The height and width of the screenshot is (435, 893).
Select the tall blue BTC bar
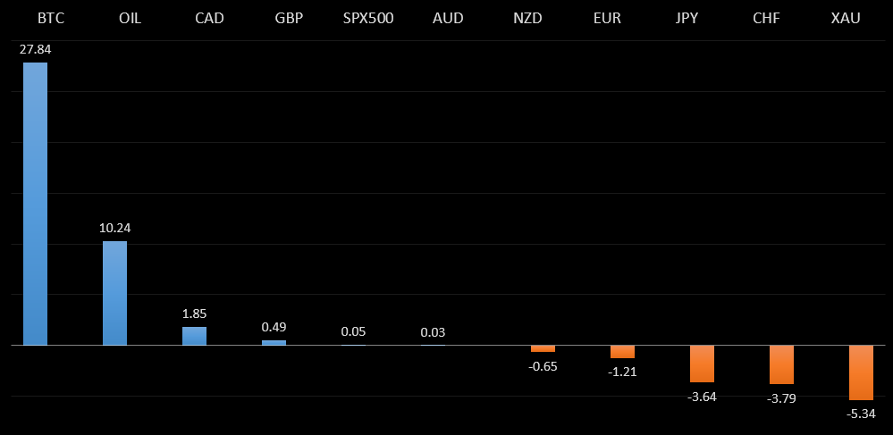(x=35, y=204)
